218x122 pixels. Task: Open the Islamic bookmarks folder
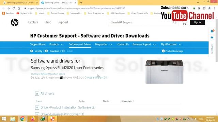[40, 13]
